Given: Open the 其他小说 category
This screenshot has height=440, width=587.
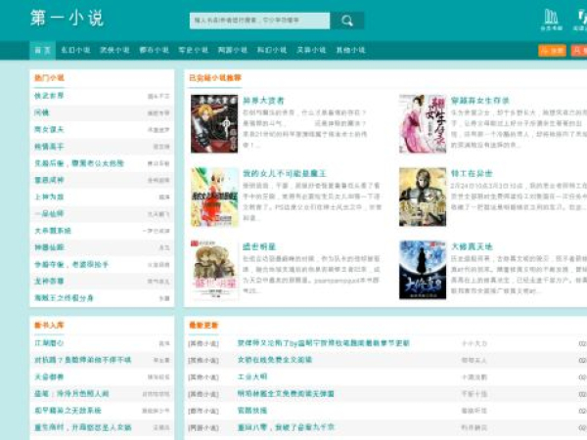Looking at the screenshot, I should [x=351, y=50].
